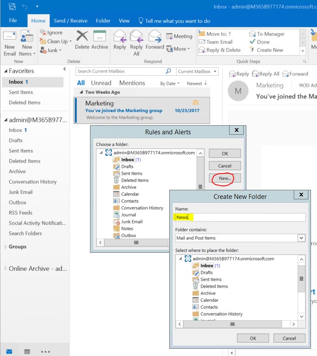This screenshot has width=317, height=356.
Task: Click OK in Rules and Alerts dialog
Action: pos(225,154)
